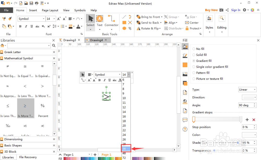Image resolution: width=261 pixels, height=160 pixels.
Task: Open the File Recovery tab
Action: tap(28, 157)
